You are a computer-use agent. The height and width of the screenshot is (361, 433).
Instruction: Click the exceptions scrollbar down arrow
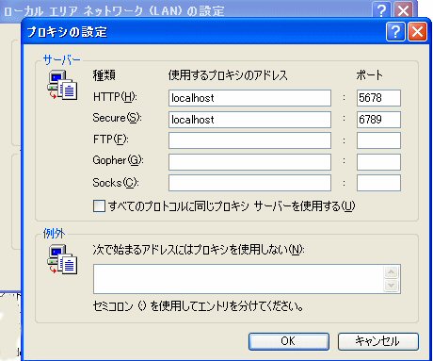[x=392, y=286]
